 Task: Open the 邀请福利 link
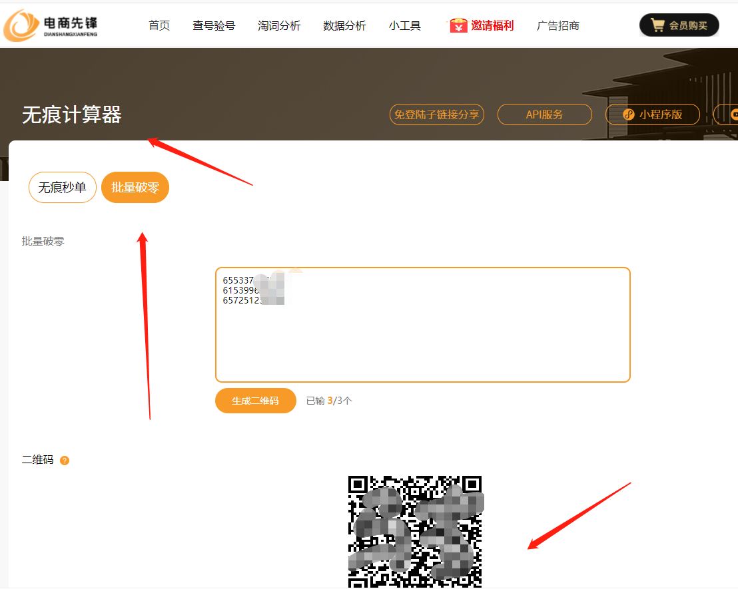pos(492,25)
